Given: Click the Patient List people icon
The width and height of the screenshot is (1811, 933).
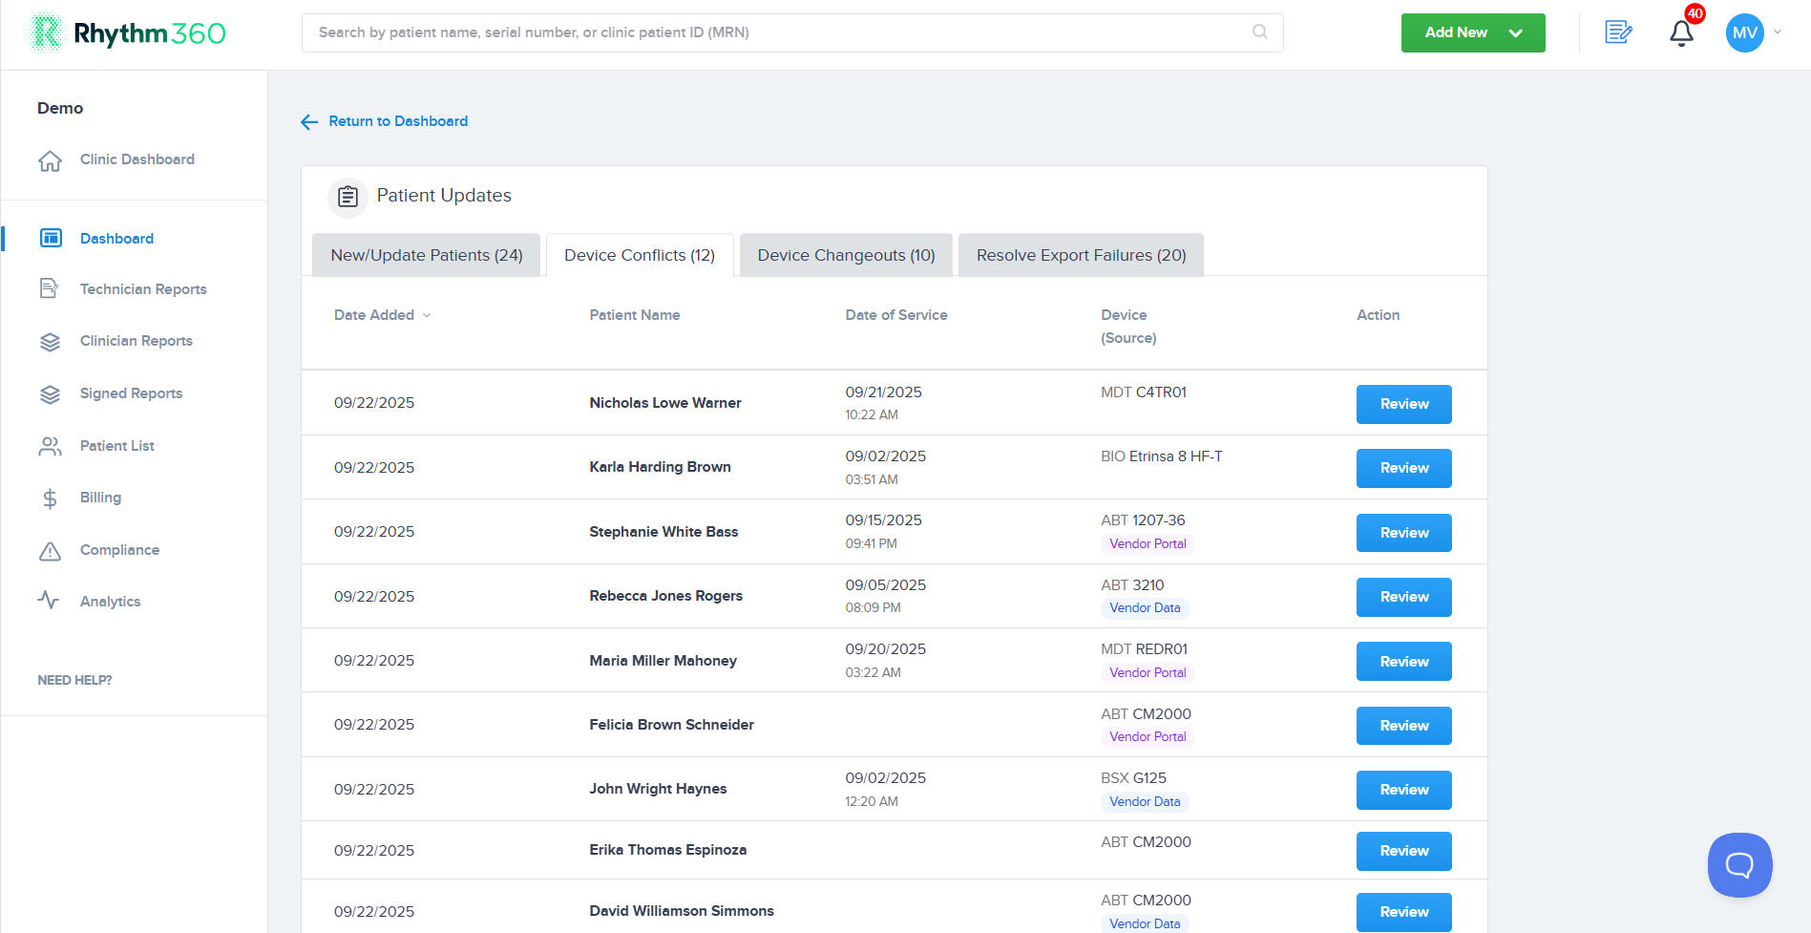Looking at the screenshot, I should tap(50, 446).
